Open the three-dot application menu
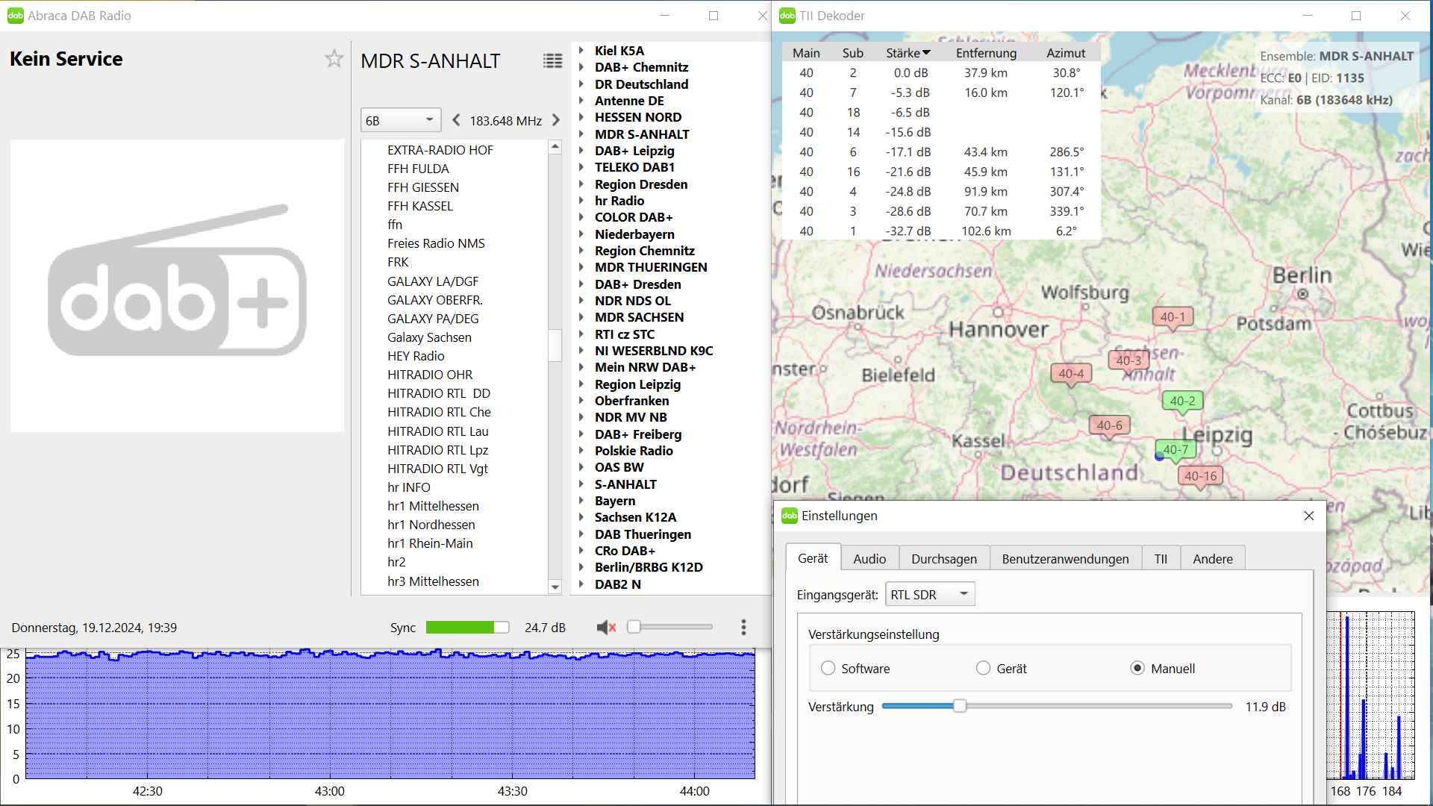The height and width of the screenshot is (806, 1433). pyautogui.click(x=743, y=628)
